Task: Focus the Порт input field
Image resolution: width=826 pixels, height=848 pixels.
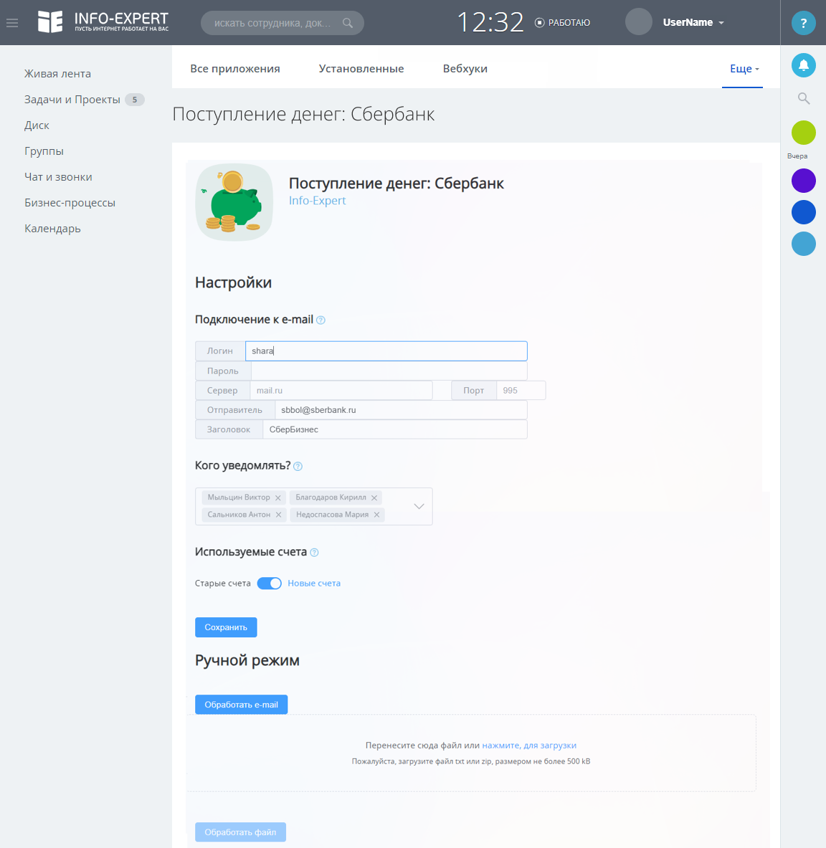Action: click(x=521, y=391)
